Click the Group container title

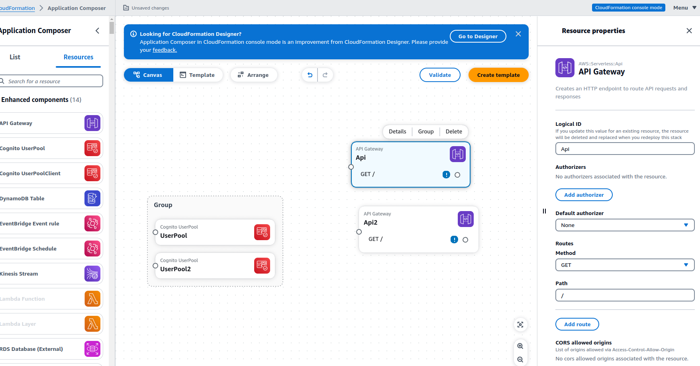pyautogui.click(x=163, y=205)
